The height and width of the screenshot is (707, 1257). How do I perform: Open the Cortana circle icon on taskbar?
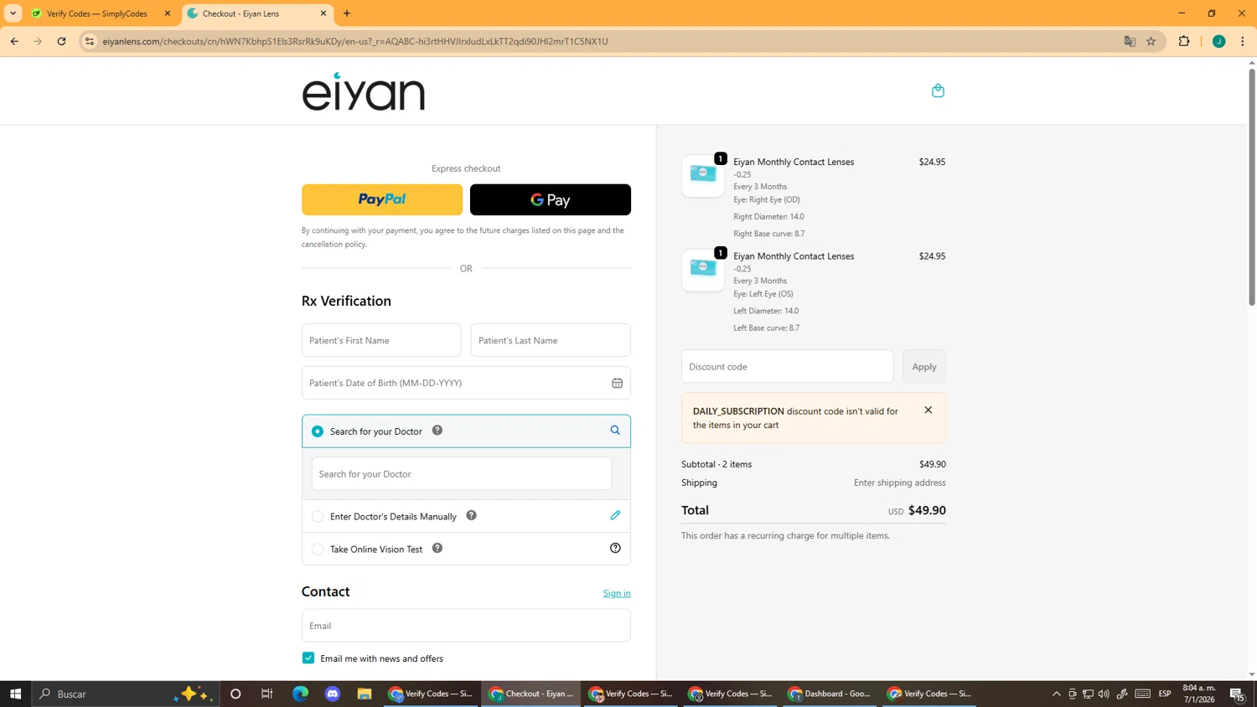(235, 694)
